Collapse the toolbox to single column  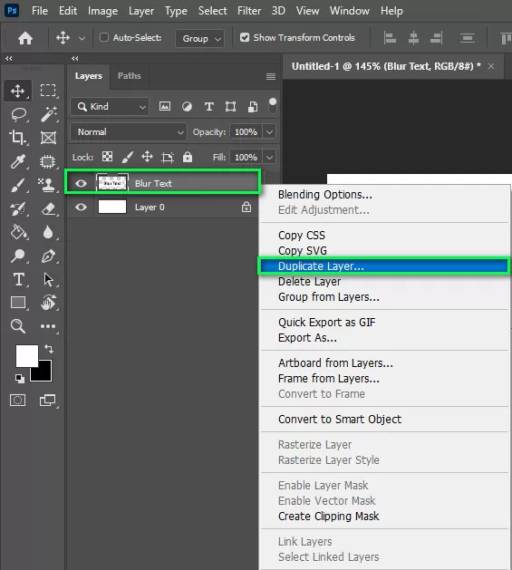pyautogui.click(x=9, y=58)
